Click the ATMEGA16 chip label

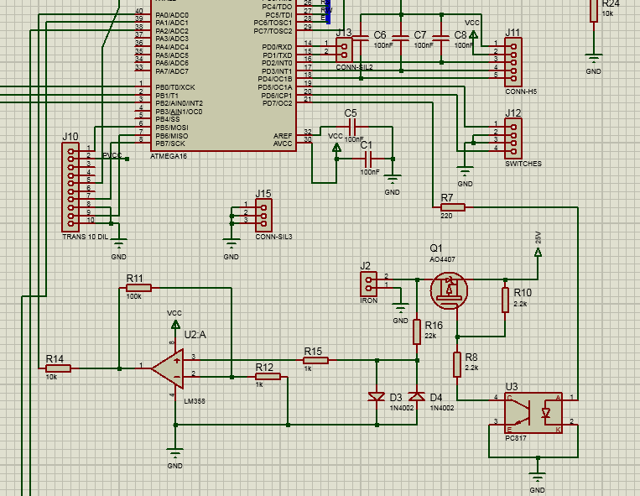coord(169,156)
